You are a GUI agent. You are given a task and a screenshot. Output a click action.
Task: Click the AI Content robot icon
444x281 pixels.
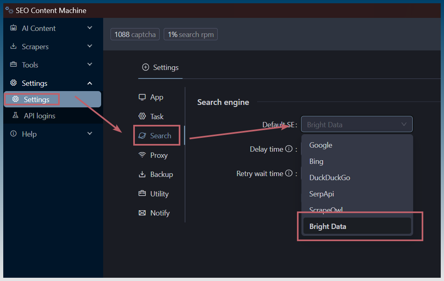point(13,28)
